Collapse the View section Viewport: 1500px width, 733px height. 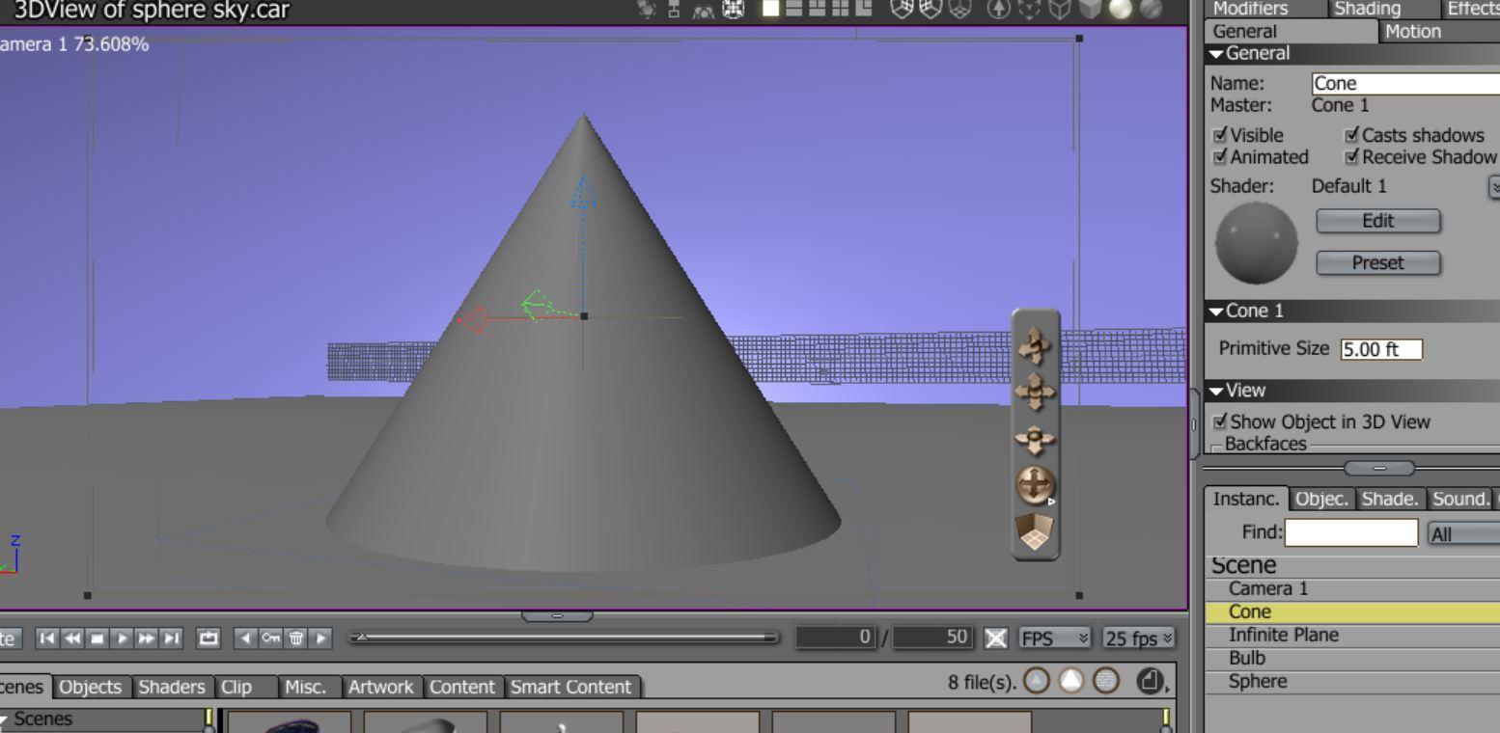coord(1217,390)
